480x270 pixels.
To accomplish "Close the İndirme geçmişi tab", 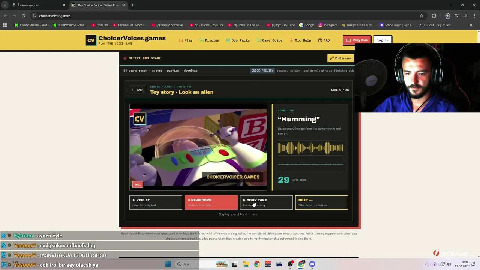I will pos(64,5).
